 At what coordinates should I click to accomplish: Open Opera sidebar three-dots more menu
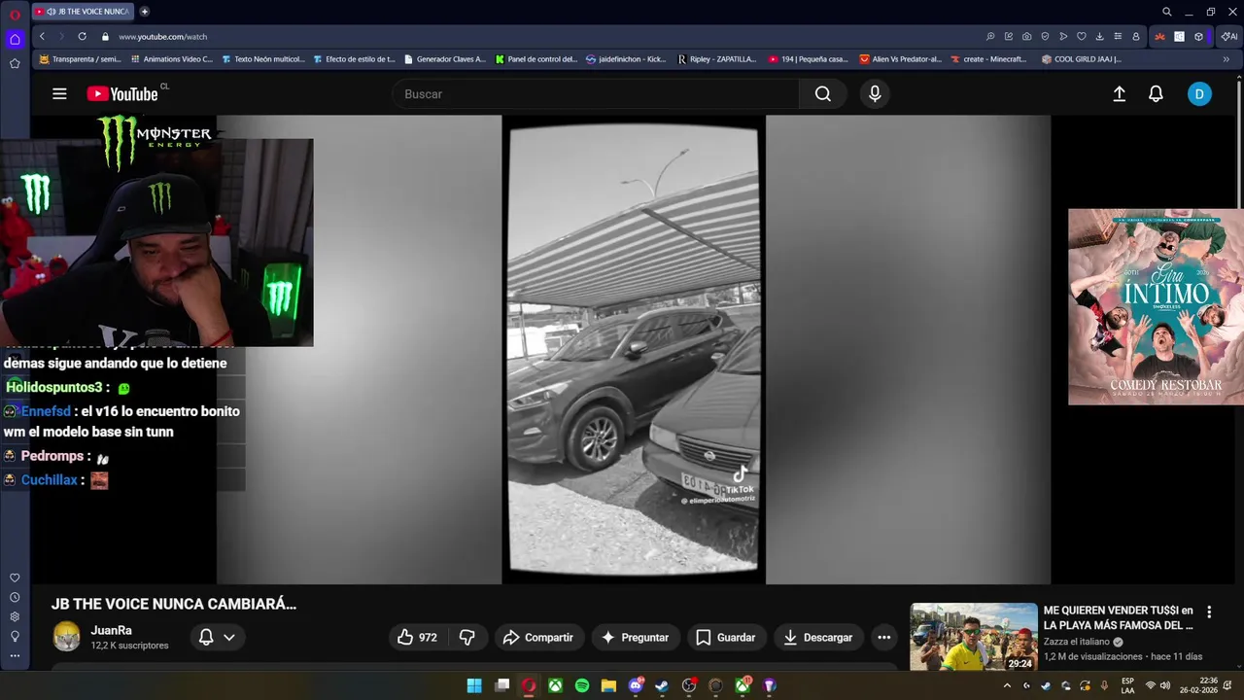[15, 655]
